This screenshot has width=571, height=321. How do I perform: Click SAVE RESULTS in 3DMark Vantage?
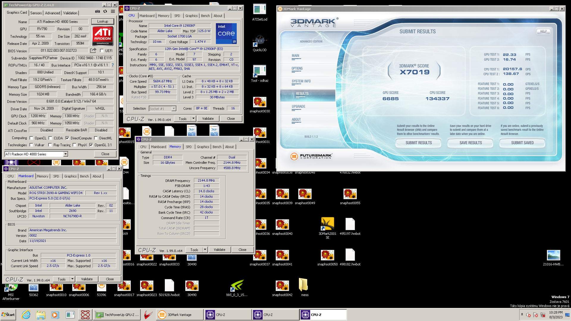coord(470,143)
